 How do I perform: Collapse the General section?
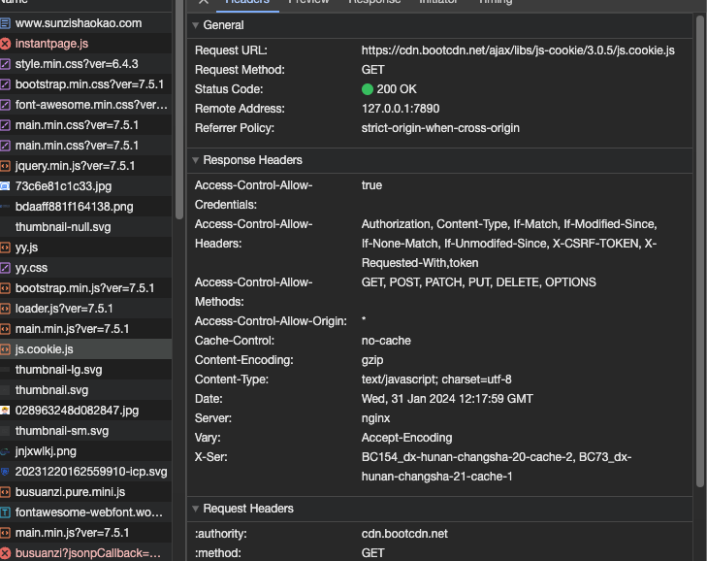196,25
